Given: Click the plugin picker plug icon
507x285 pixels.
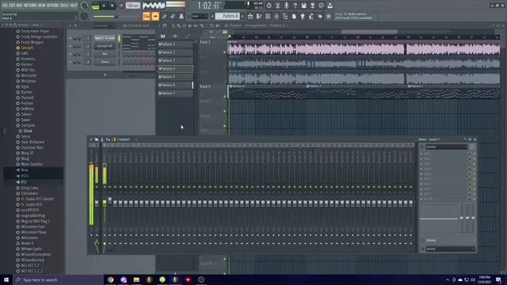Looking at the screenshot, I should coord(303,16).
